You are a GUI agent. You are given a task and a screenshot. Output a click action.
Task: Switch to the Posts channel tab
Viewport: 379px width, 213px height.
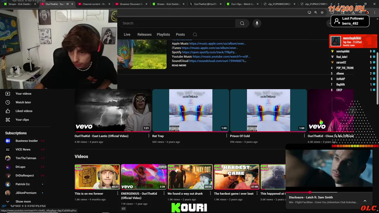(180, 35)
